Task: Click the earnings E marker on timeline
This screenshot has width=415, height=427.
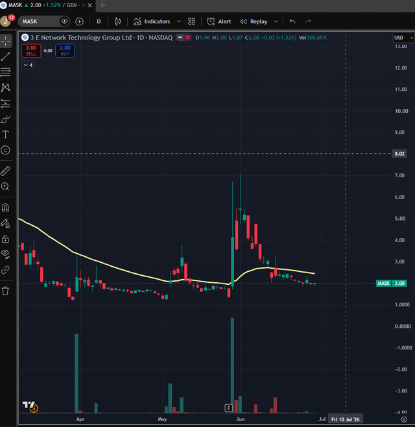Action: click(229, 408)
